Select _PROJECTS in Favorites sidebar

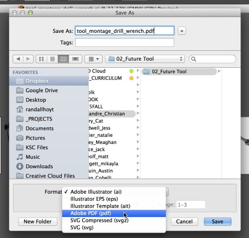tap(49, 119)
